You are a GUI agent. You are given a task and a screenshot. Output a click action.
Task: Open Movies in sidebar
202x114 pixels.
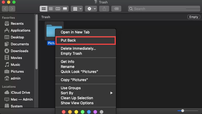[x=13, y=58]
